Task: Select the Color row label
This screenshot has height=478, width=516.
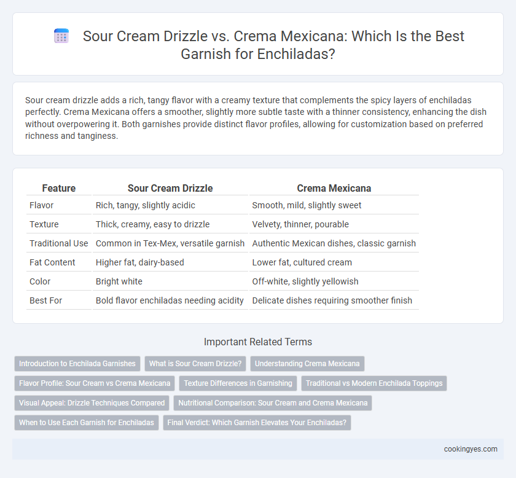Action: coord(40,282)
